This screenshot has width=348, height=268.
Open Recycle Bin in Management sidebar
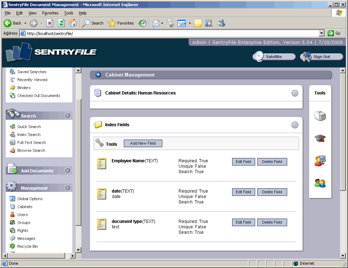point(27,246)
